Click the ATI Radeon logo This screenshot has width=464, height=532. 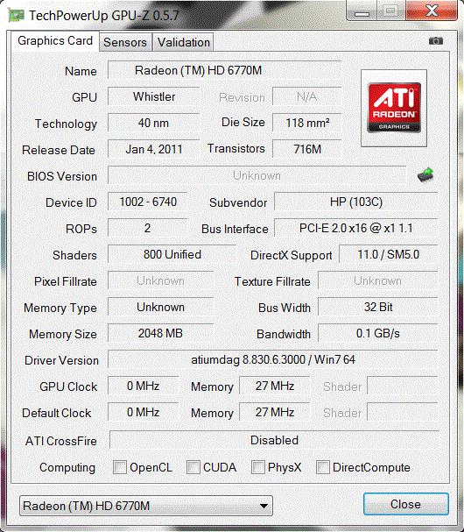click(x=394, y=108)
